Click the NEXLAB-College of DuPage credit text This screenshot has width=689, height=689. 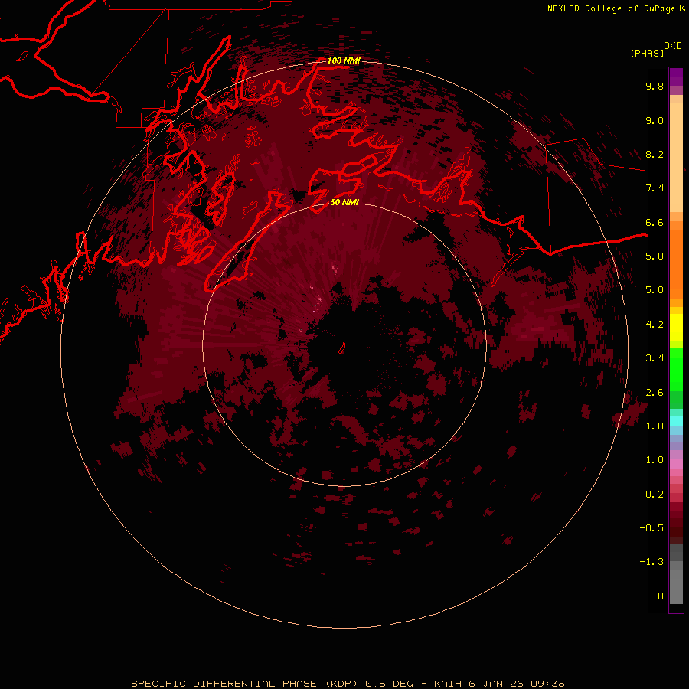pos(612,8)
